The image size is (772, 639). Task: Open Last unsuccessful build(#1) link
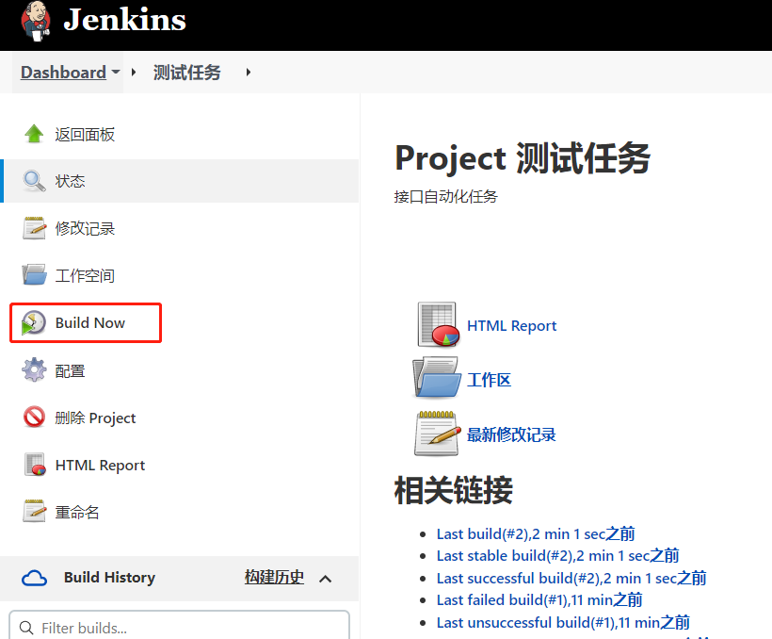coord(563,622)
